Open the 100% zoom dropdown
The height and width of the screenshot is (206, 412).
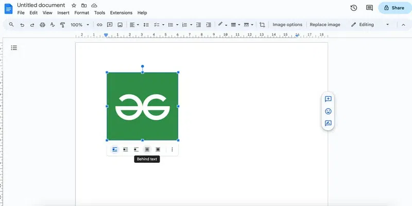click(80, 25)
